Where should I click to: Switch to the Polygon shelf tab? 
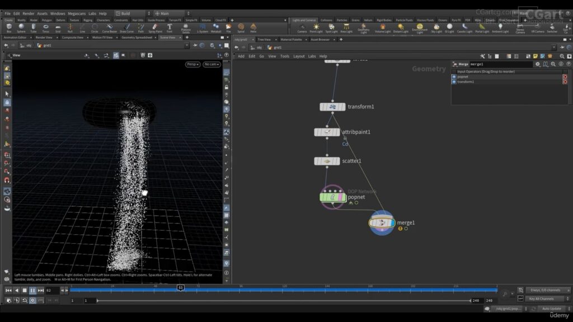[47, 20]
